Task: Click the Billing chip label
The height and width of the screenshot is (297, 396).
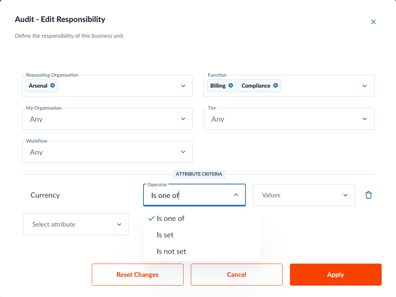Action: tap(218, 85)
